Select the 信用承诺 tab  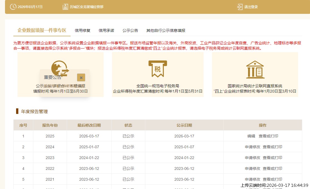tap(106, 30)
